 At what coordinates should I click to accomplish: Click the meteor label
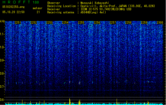(x=37, y=8)
